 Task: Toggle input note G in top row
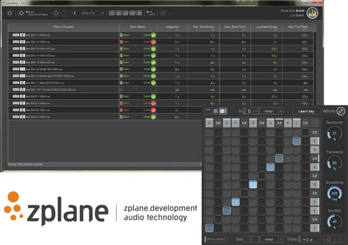coord(253,123)
